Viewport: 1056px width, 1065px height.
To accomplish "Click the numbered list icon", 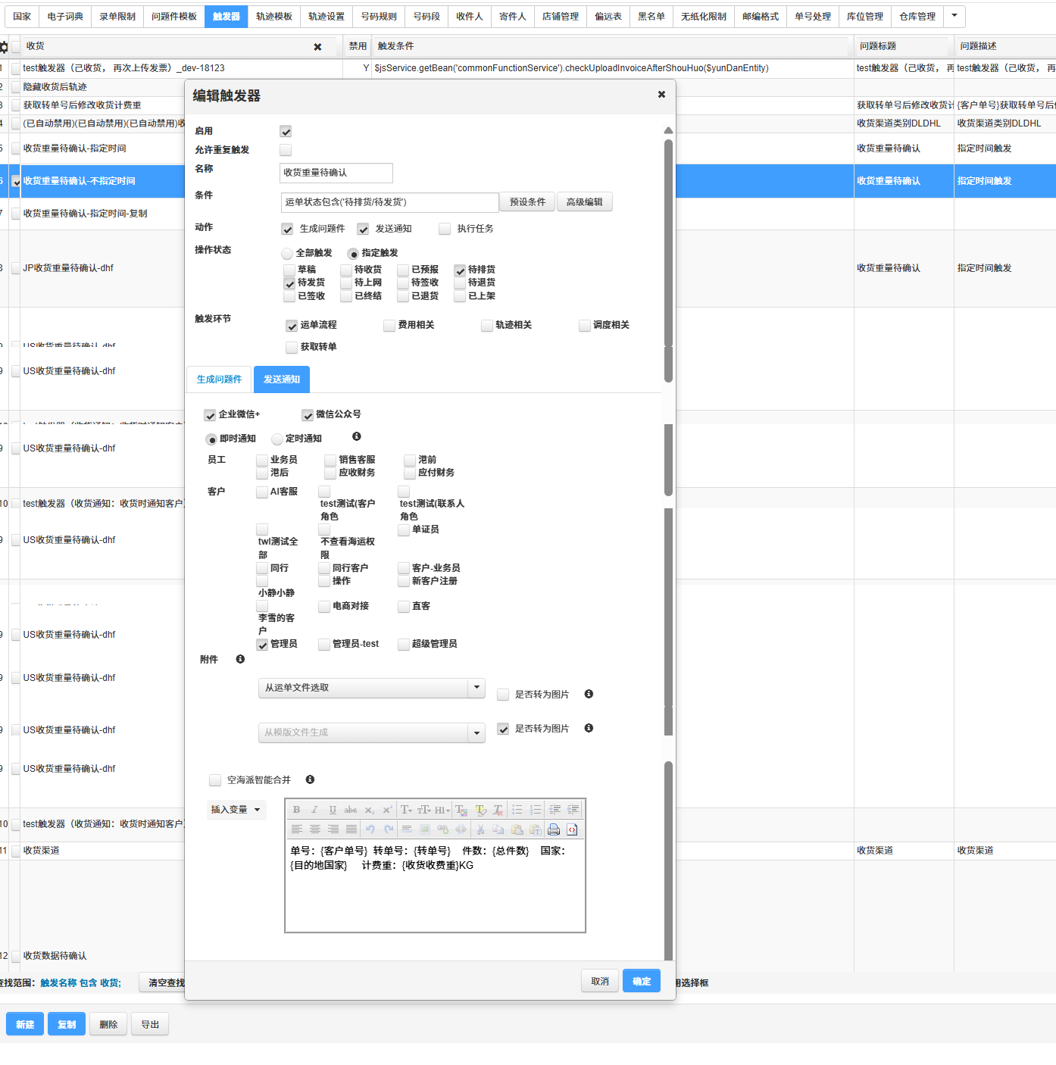I will point(536,810).
